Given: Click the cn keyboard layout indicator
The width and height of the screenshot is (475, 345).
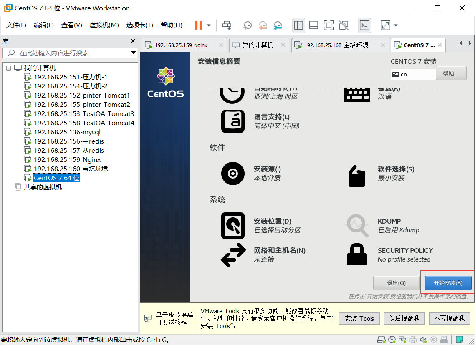Looking at the screenshot, I should (413, 75).
